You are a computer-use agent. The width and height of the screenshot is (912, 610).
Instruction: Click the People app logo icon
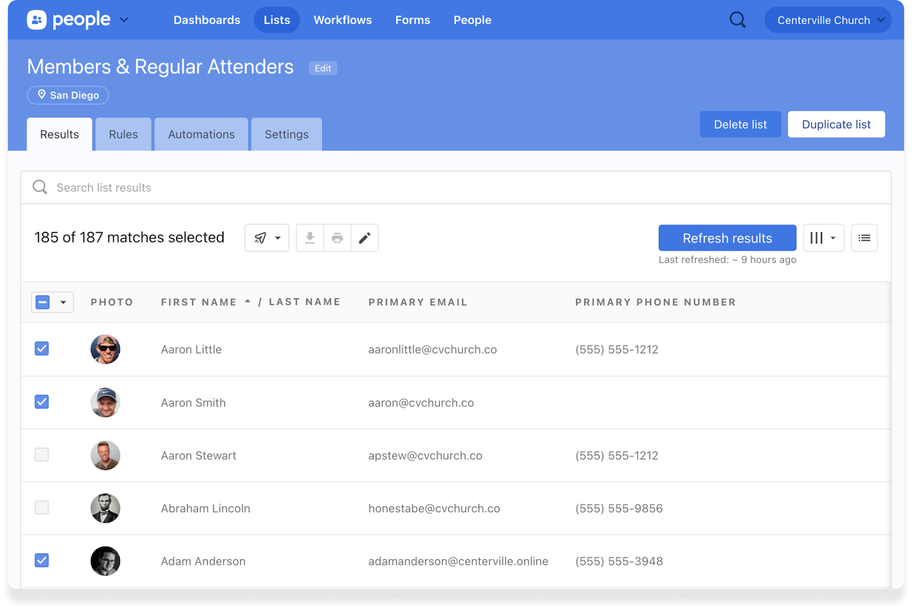click(x=37, y=20)
